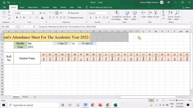
Task: Switch to Normal view in status bar
Action: coord(151,100)
